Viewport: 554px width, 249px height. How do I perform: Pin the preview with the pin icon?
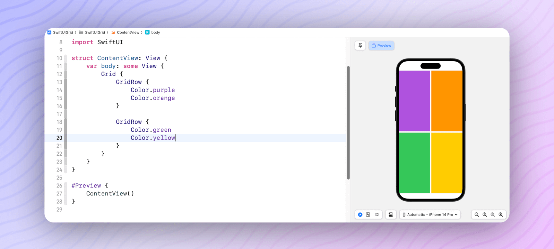tap(360, 46)
